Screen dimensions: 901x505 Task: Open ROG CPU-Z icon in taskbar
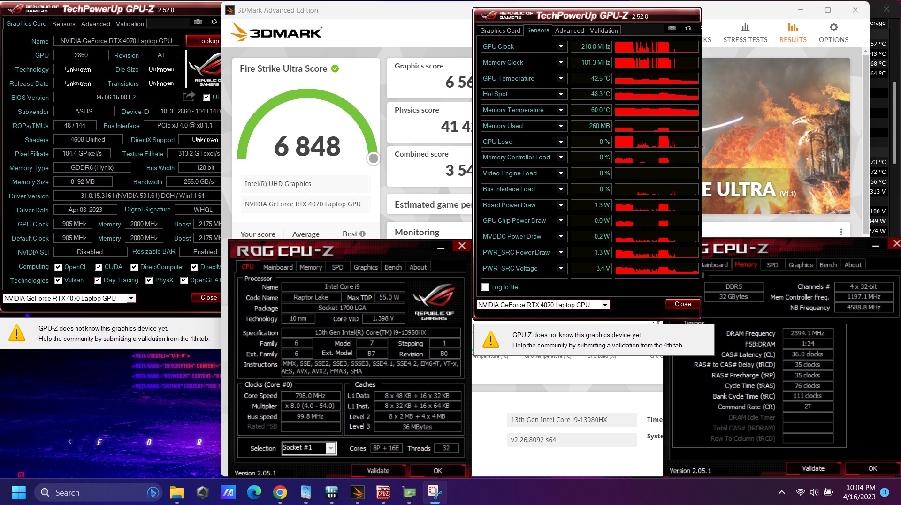[383, 492]
